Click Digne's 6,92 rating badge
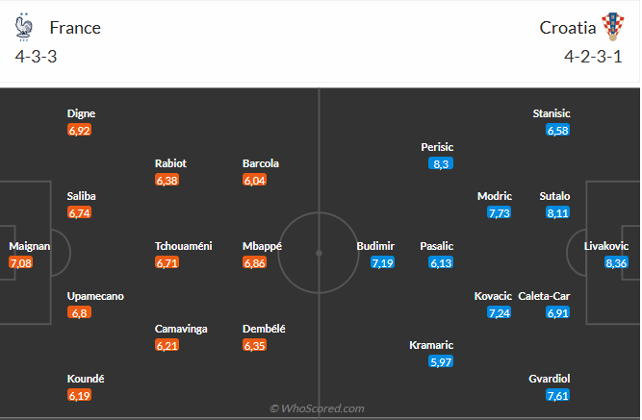Viewport: 642px width, 420px height. tap(79, 130)
